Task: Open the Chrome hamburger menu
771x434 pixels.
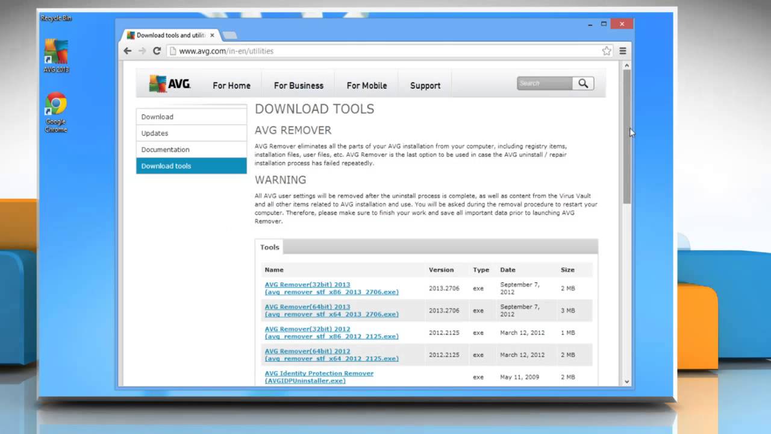Action: coord(623,51)
